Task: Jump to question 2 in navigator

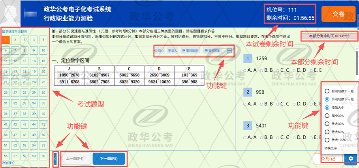Action: (15, 40)
